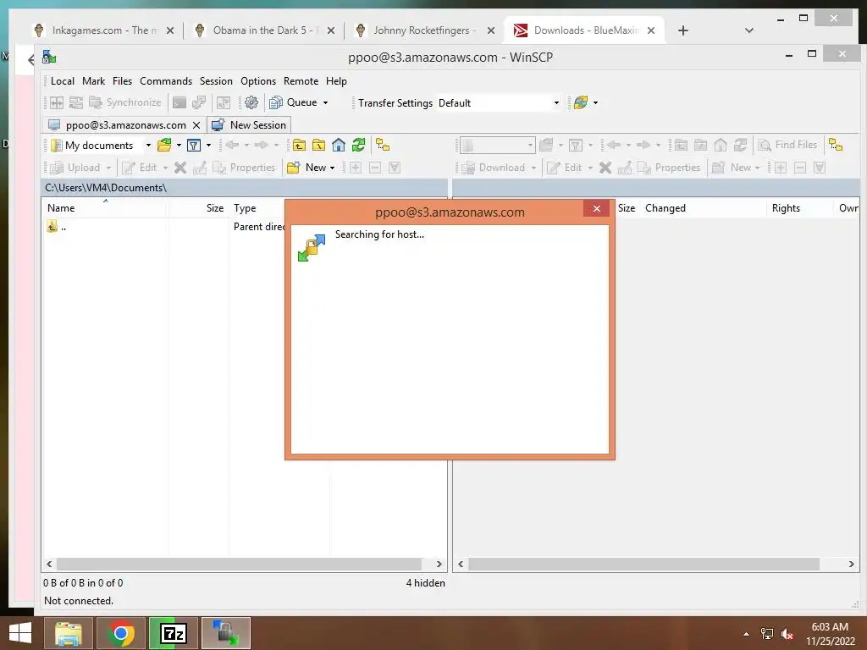The width and height of the screenshot is (867, 650).
Task: Expand the local New dropdown arrow
Action: click(x=332, y=168)
